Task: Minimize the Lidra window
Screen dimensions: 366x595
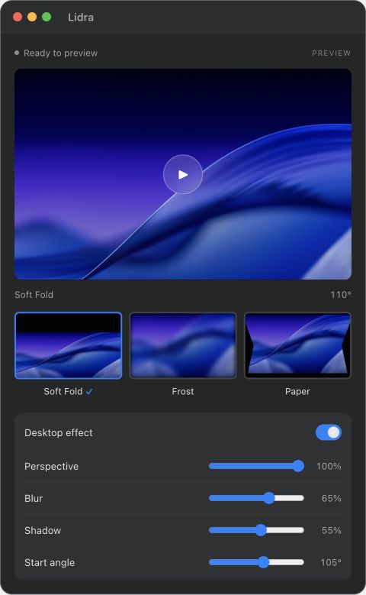Action: pyautogui.click(x=32, y=17)
